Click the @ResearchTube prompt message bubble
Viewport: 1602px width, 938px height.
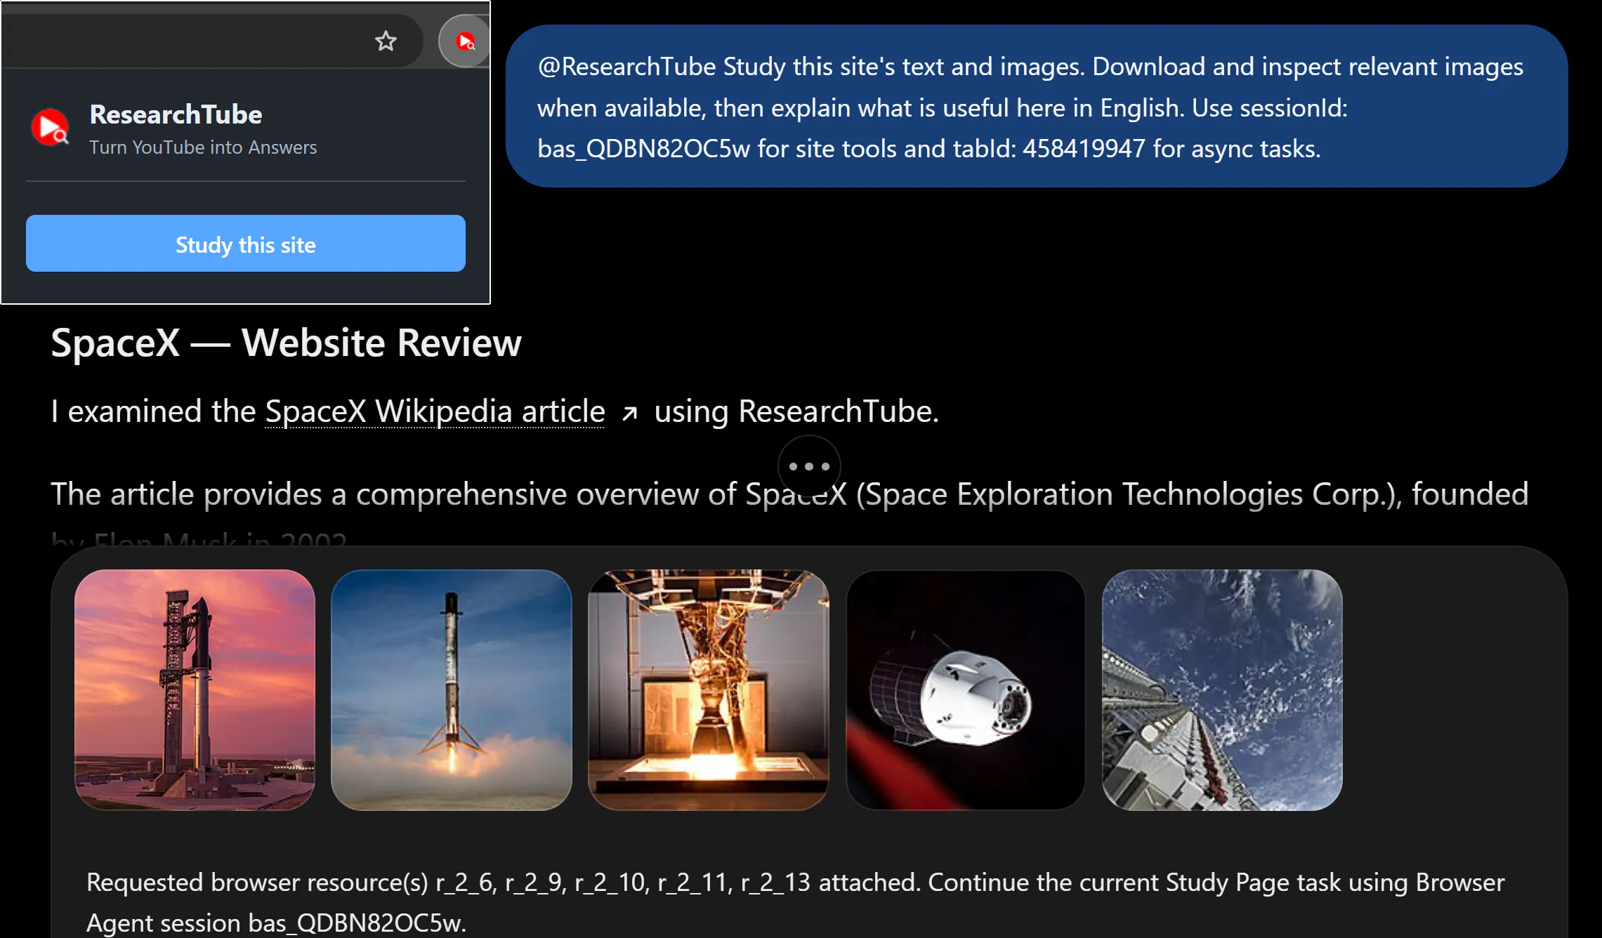pos(1037,107)
